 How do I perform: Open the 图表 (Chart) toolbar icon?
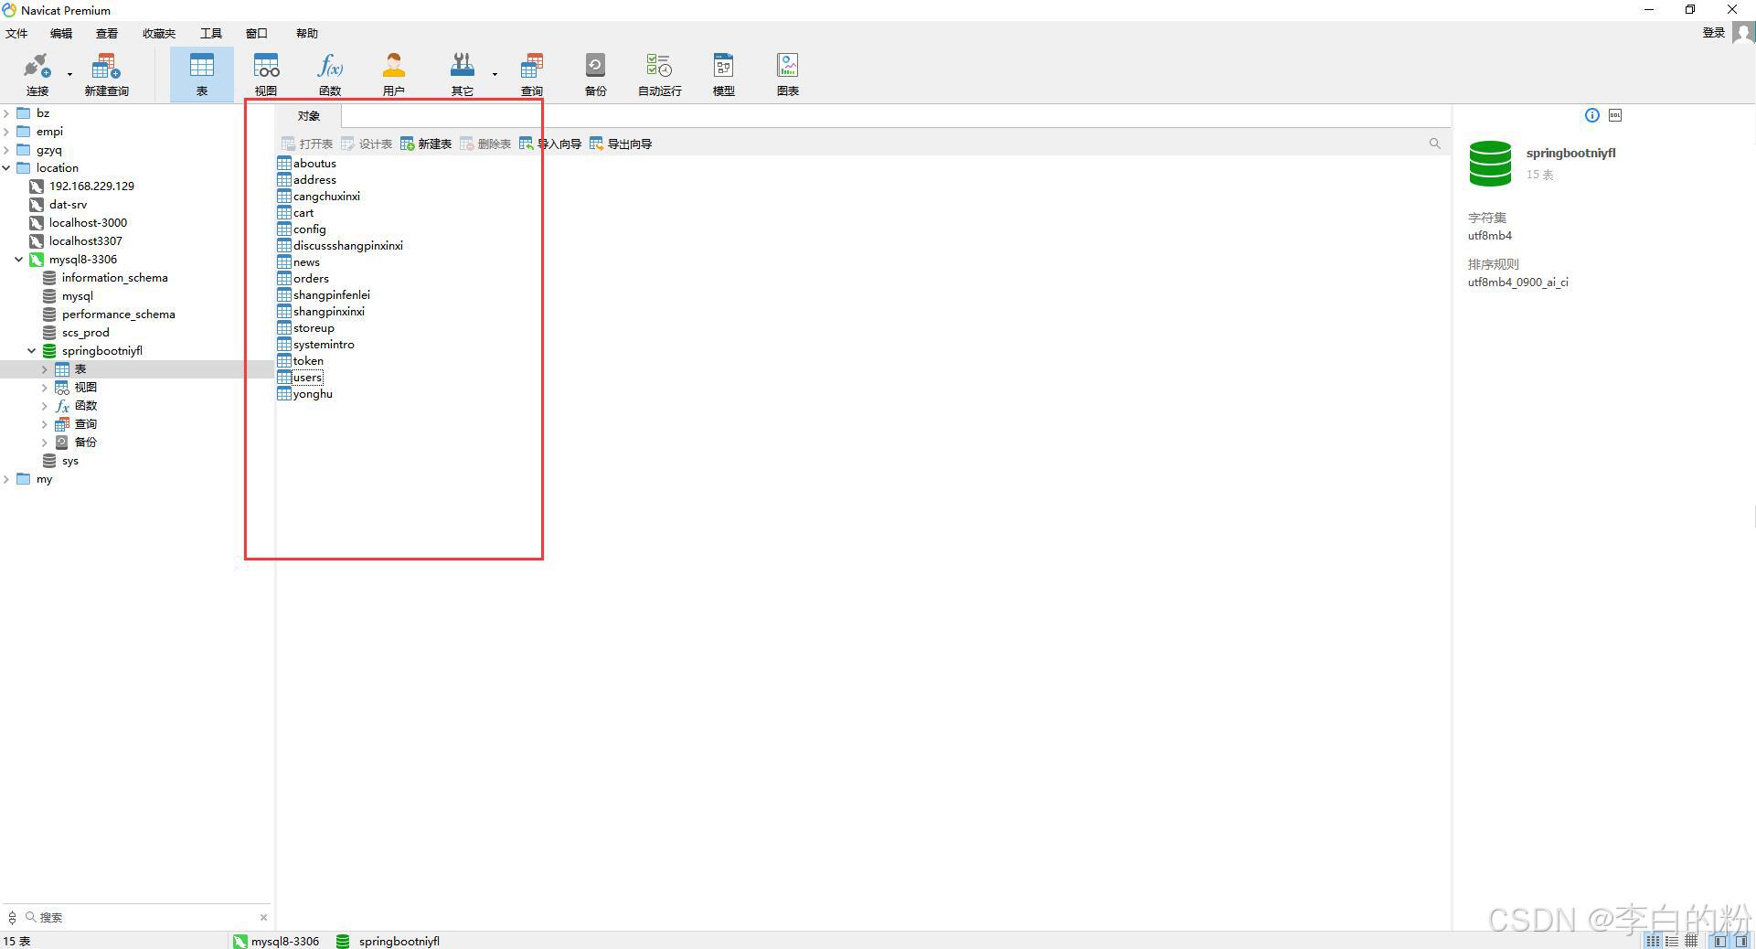[788, 75]
